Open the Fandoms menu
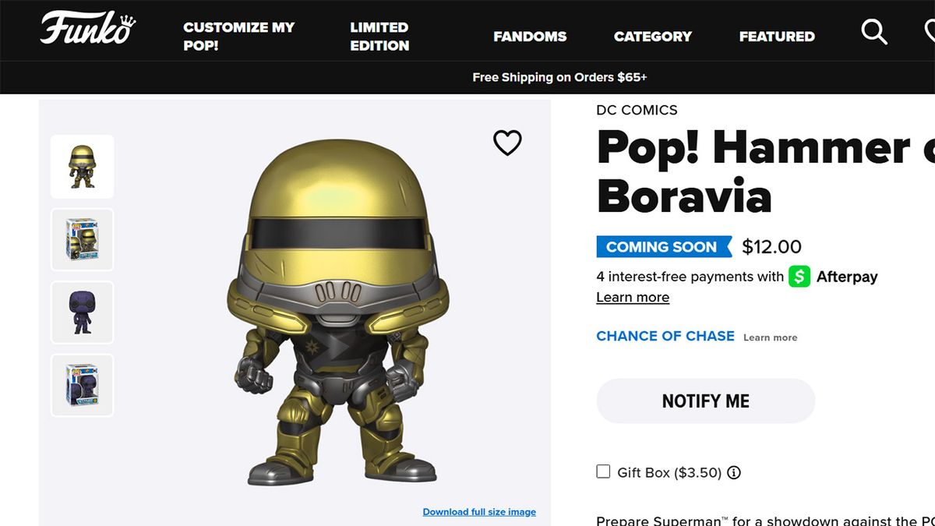The image size is (935, 526). (530, 36)
